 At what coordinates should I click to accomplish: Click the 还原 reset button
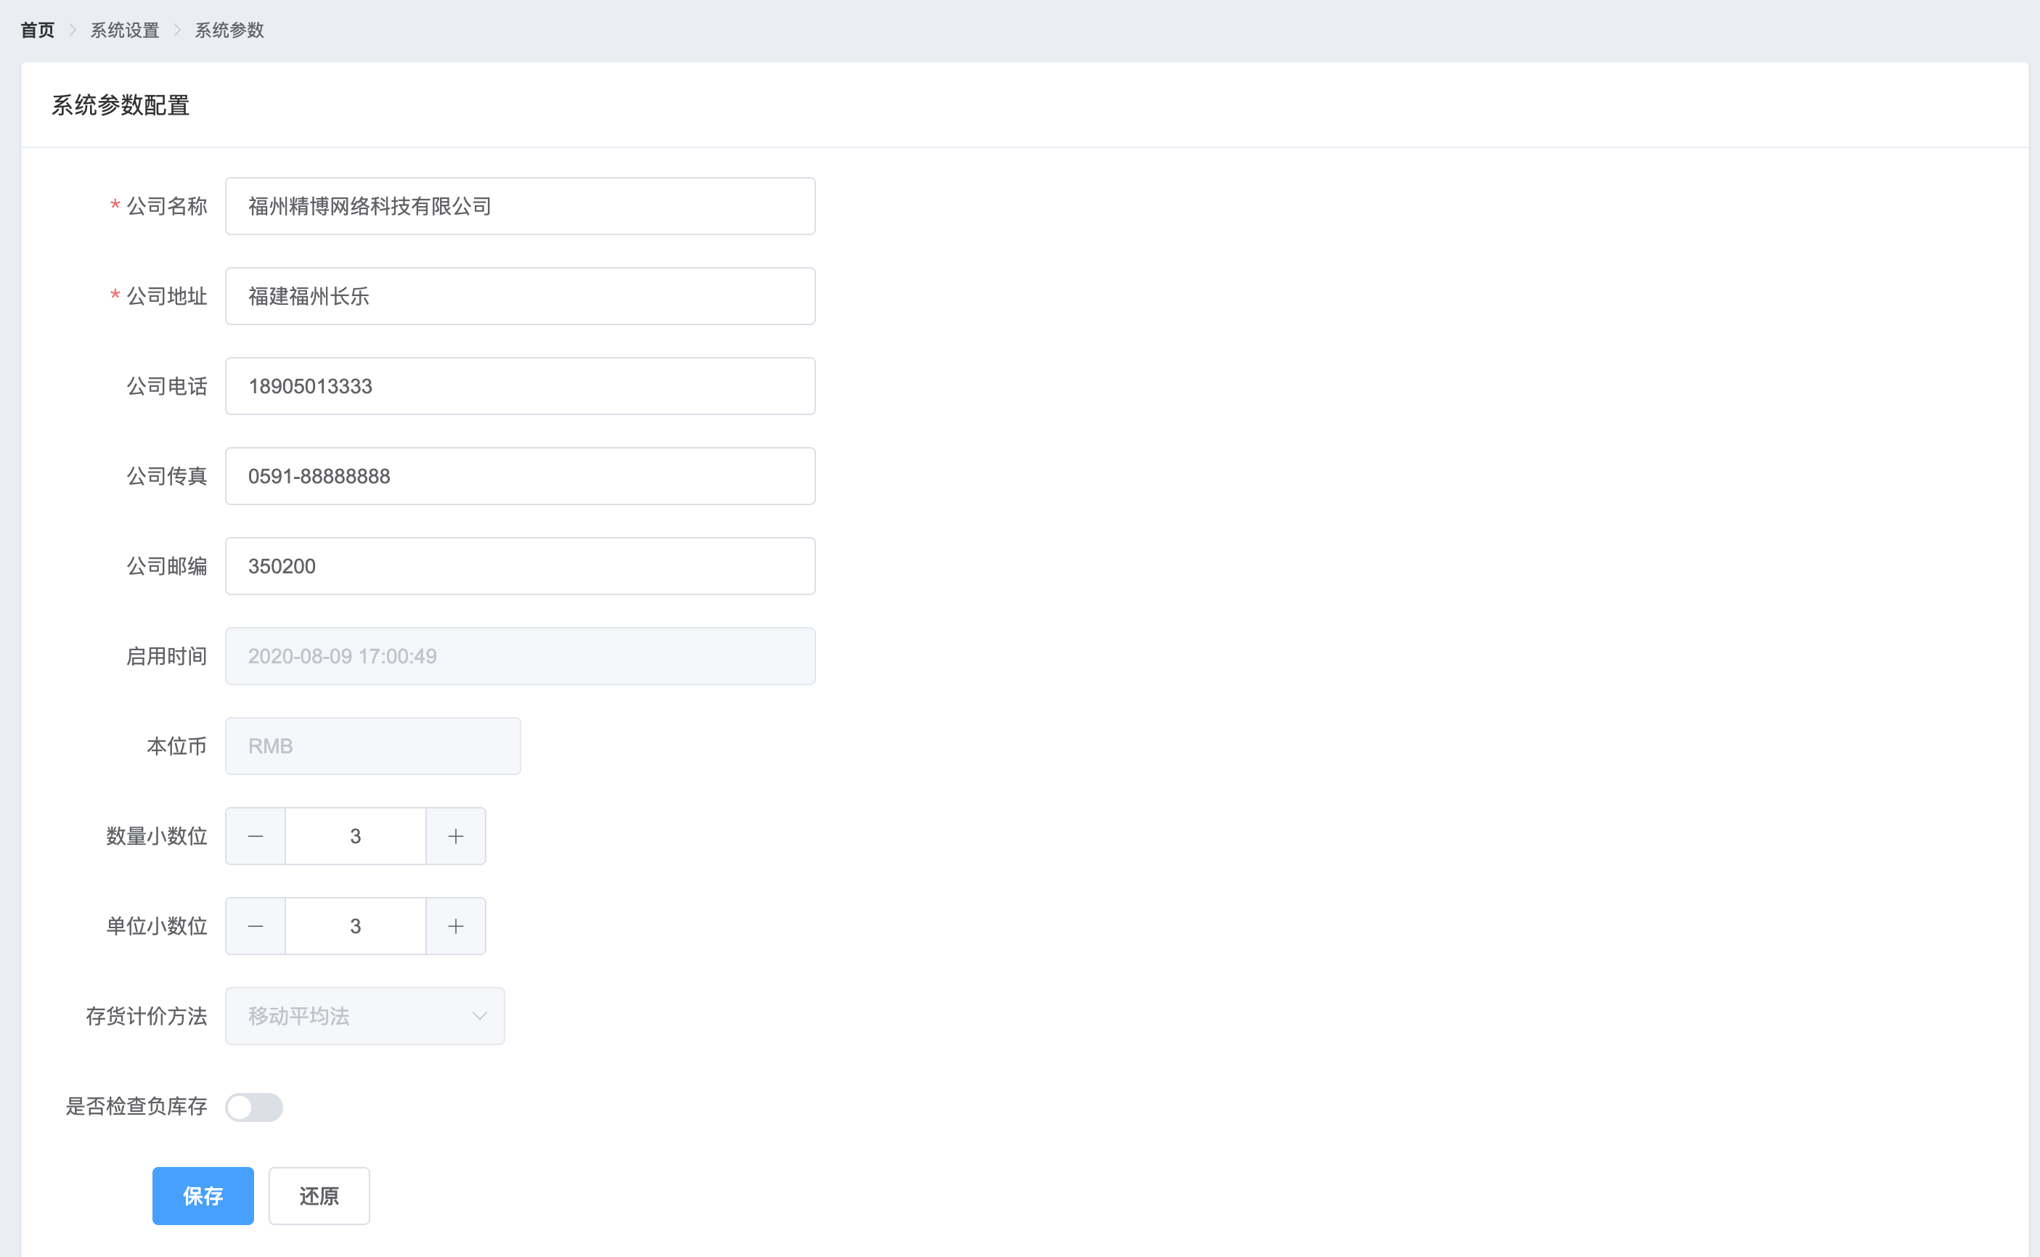point(319,1195)
